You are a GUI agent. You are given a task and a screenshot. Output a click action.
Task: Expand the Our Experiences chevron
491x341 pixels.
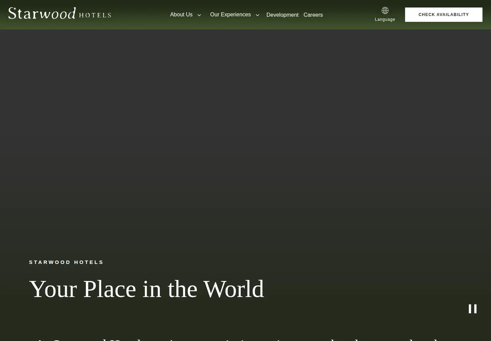tap(257, 15)
